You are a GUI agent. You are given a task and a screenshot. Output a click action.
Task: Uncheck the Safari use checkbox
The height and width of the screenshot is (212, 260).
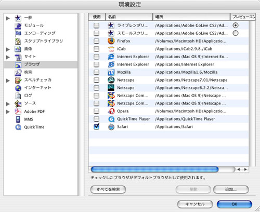(96, 127)
